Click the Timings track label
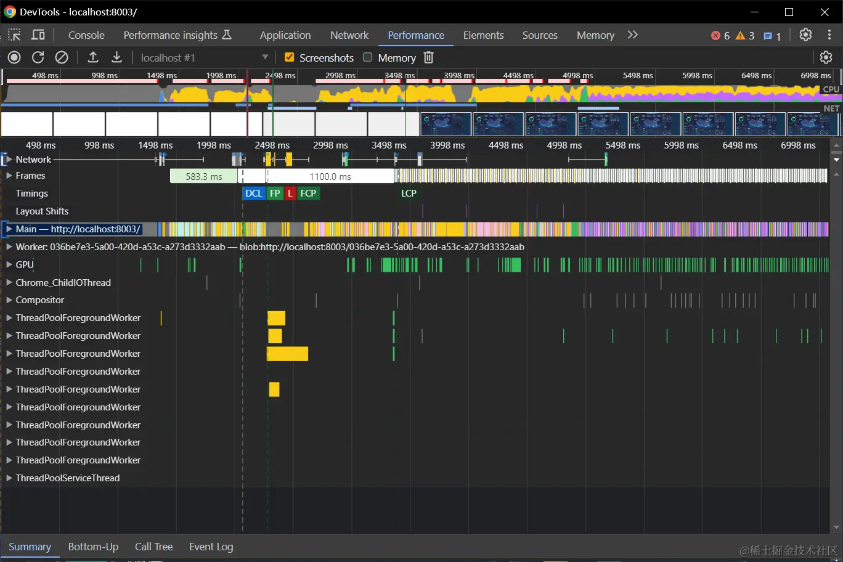 point(32,193)
